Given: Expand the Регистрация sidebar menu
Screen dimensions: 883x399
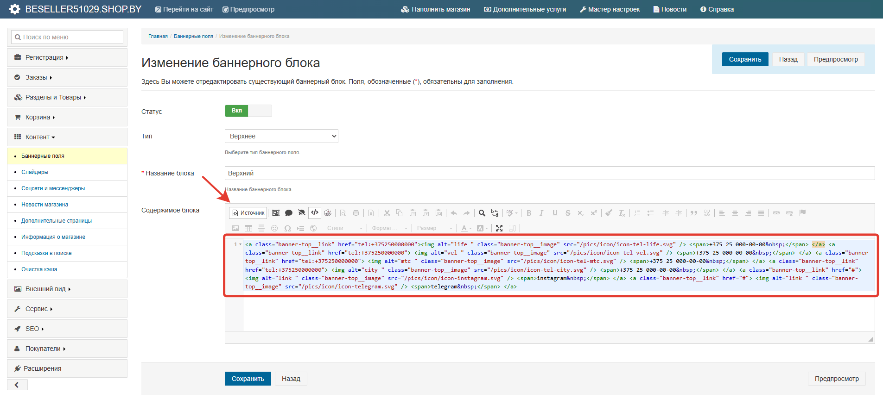Looking at the screenshot, I should pos(44,57).
